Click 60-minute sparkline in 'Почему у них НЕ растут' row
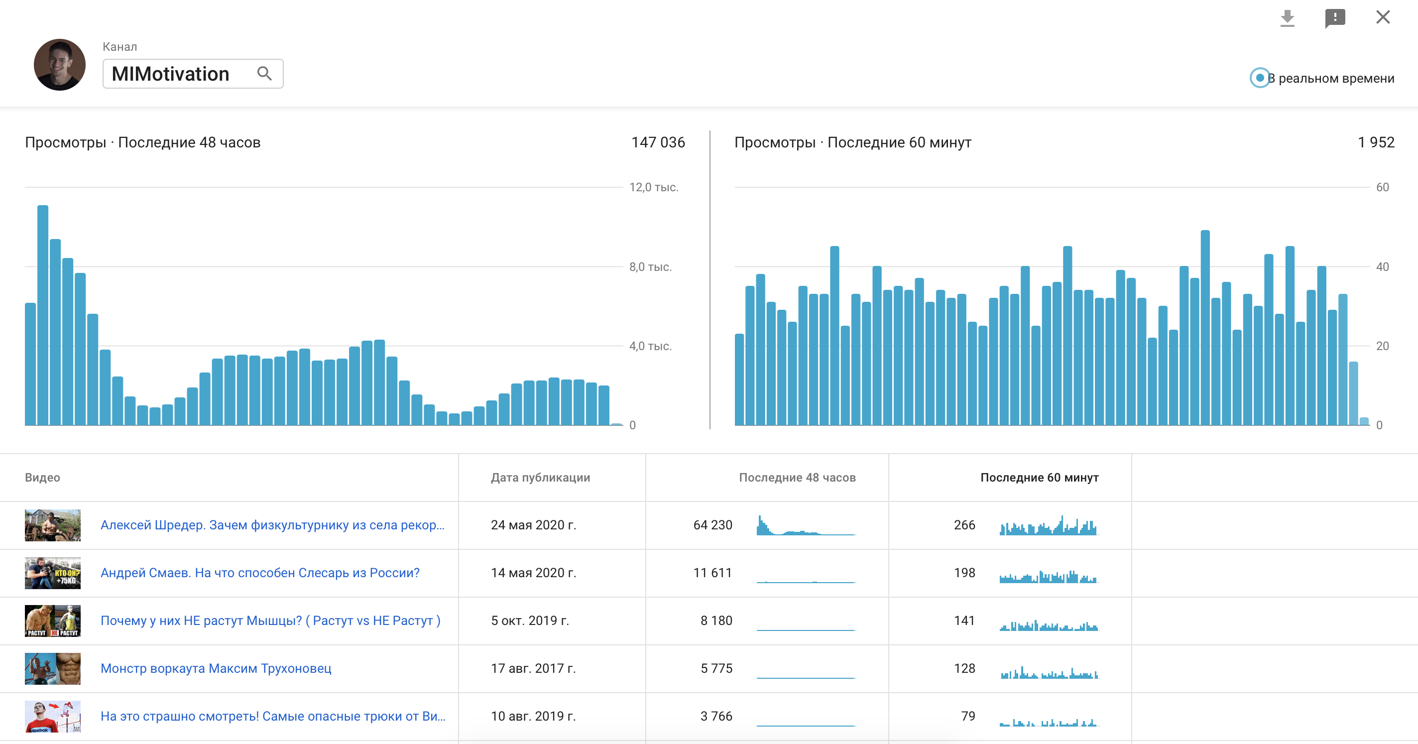 point(1049,625)
